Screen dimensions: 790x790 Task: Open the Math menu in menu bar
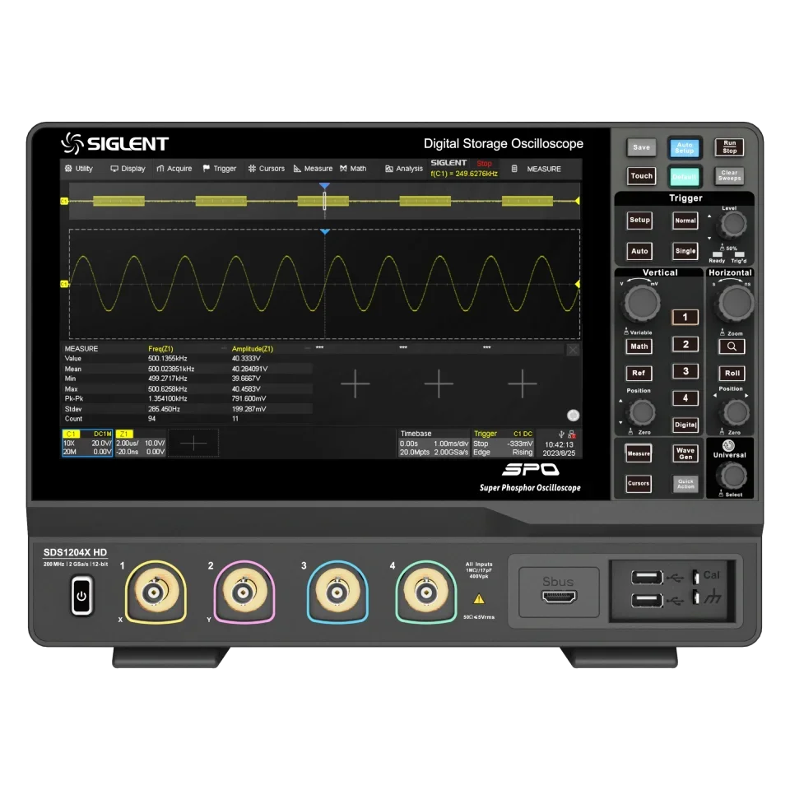point(353,169)
